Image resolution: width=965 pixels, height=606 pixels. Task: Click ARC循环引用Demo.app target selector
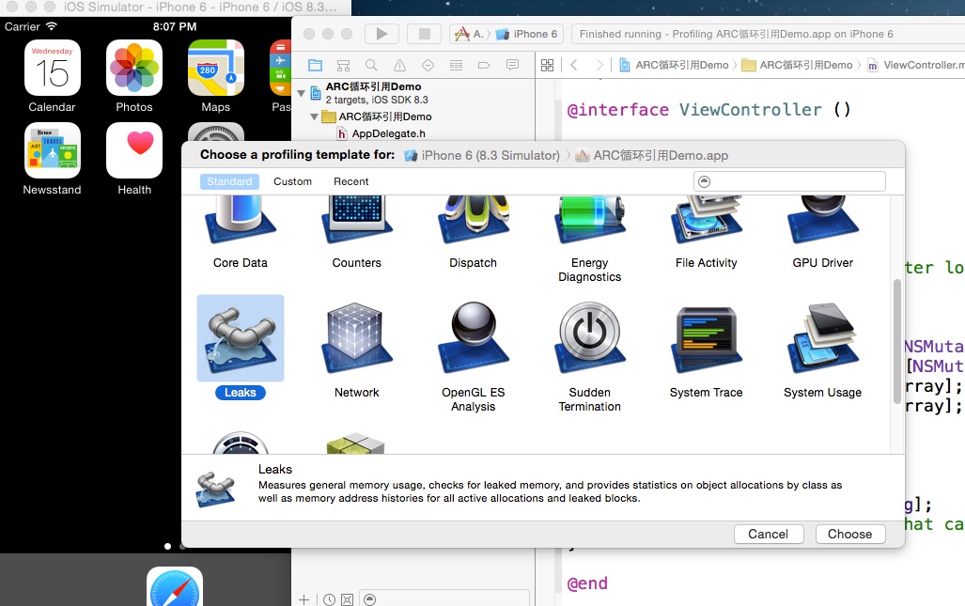point(652,155)
